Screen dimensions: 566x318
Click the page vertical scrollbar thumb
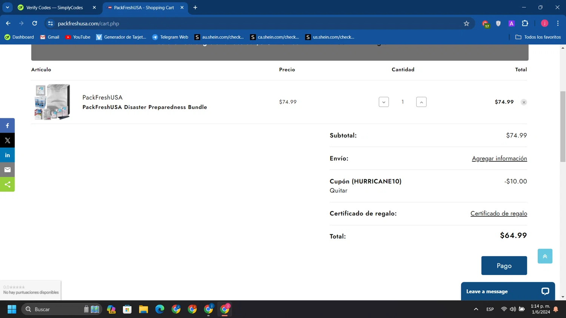coord(563,127)
